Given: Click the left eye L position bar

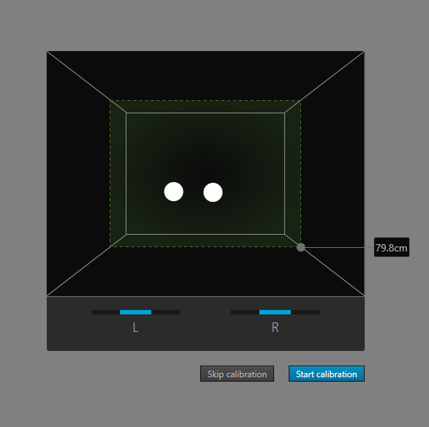Looking at the screenshot, I should point(135,312).
